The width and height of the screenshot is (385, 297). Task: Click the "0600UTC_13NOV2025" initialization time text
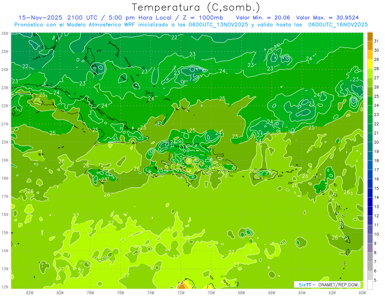point(218,25)
